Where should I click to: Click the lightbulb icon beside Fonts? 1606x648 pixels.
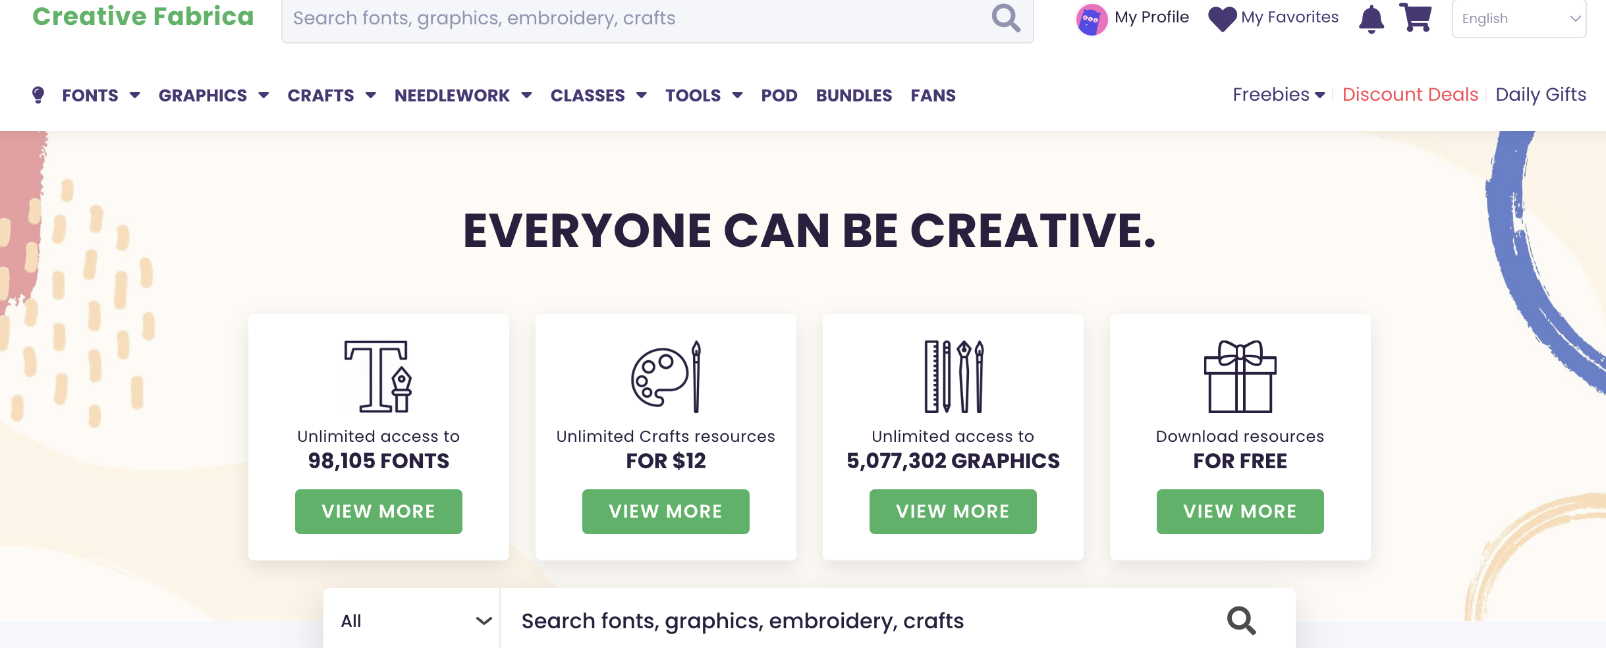(x=38, y=95)
